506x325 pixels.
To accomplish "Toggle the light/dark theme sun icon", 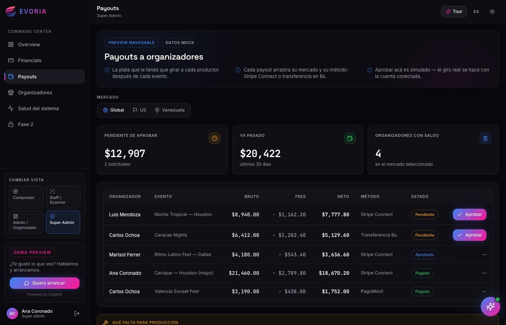I will point(492,12).
